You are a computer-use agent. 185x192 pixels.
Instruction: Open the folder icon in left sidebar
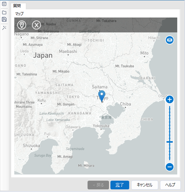click(4, 12)
